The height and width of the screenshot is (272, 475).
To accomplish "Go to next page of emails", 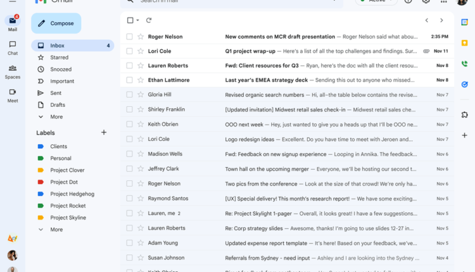I will [x=441, y=20].
